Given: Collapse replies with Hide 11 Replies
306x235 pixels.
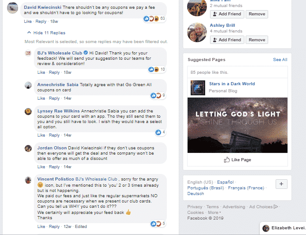Looking at the screenshot, I should (46, 33).
